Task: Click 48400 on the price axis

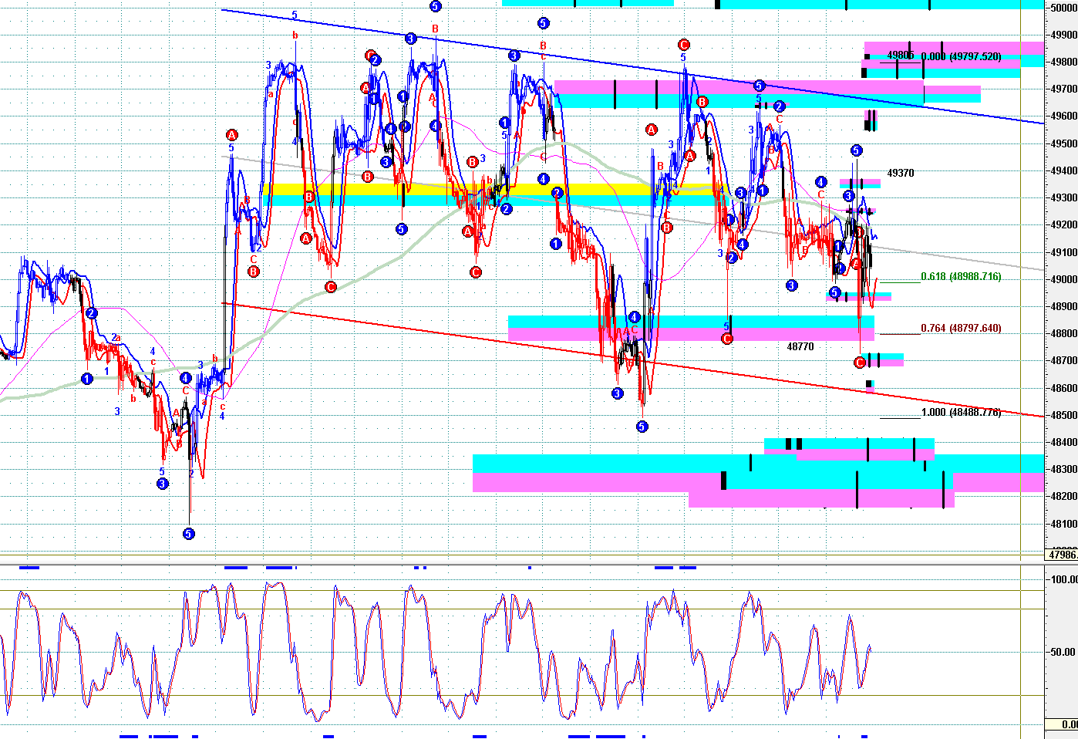Action: 1063,442
